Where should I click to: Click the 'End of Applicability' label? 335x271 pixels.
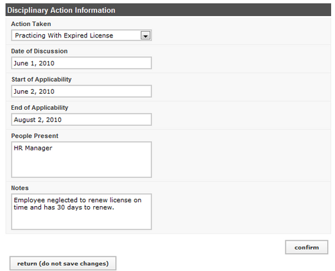pos(40,108)
